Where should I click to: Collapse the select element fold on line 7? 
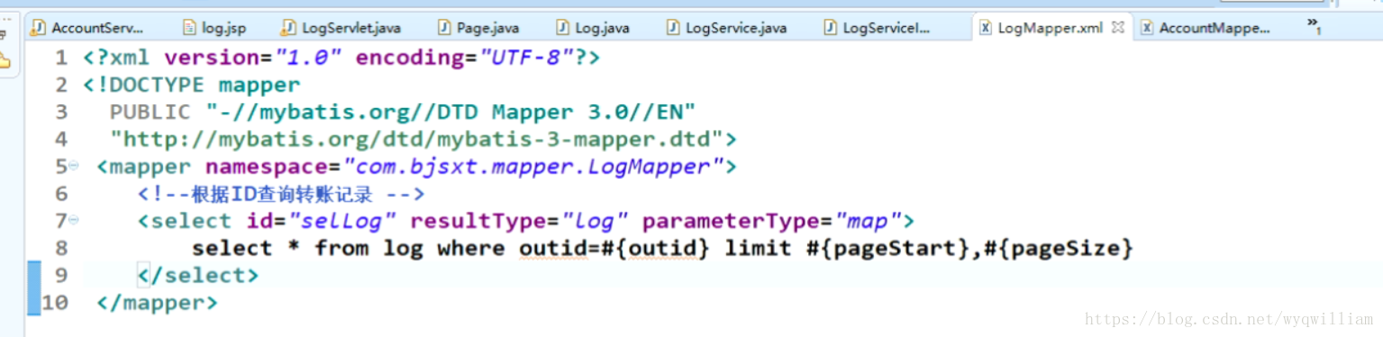pos(73,220)
